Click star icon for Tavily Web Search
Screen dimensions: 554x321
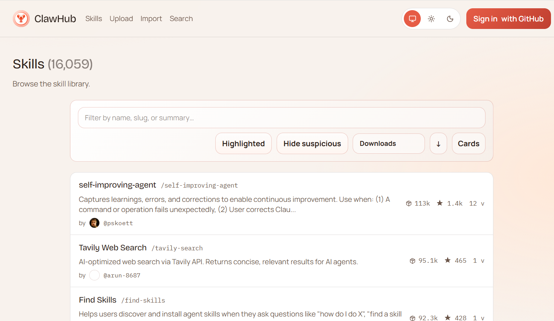[447, 260]
